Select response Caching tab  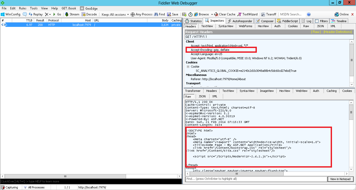pyautogui.click(x=331, y=91)
